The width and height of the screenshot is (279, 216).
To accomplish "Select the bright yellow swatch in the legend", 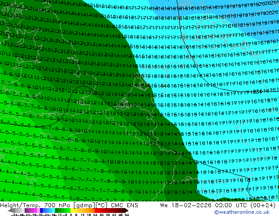I will click(x=72, y=211).
